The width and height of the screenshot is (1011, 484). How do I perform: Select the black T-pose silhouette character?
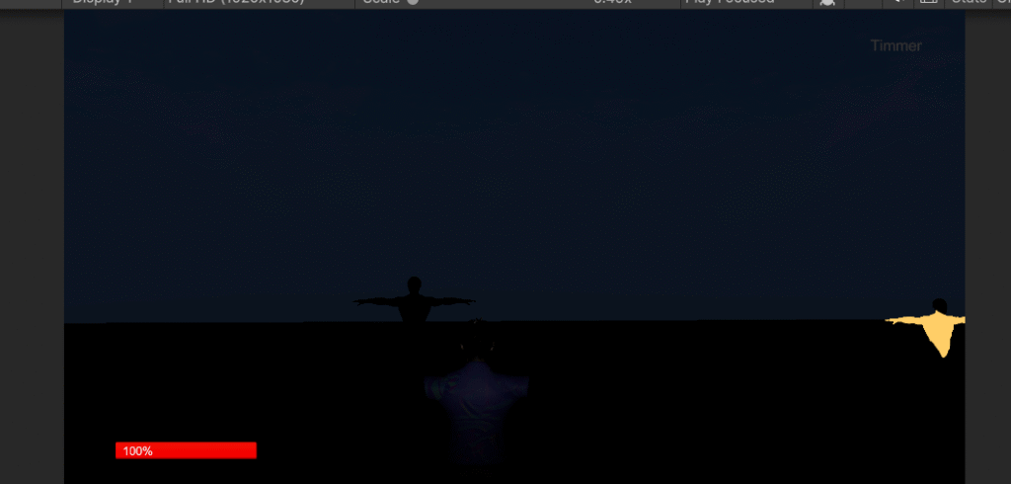tap(414, 300)
